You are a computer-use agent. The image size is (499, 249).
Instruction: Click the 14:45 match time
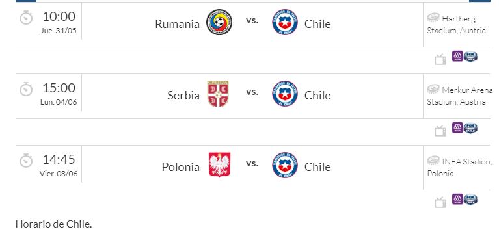coord(59,159)
